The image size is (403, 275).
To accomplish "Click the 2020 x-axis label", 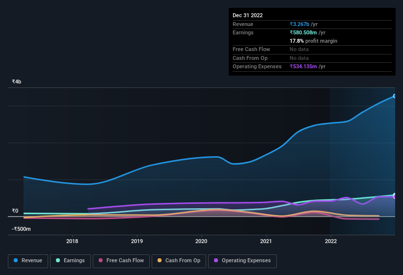I will coord(201,241).
